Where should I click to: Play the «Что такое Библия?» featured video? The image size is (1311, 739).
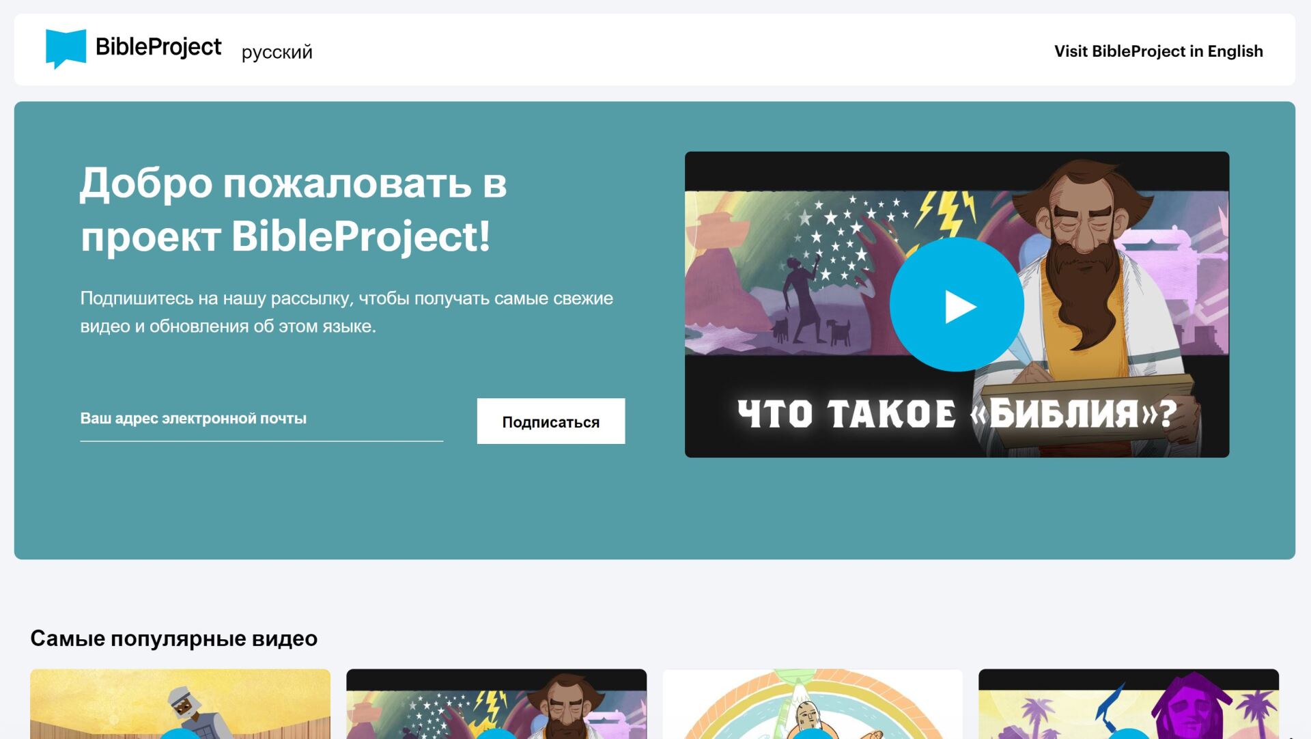[957, 305]
